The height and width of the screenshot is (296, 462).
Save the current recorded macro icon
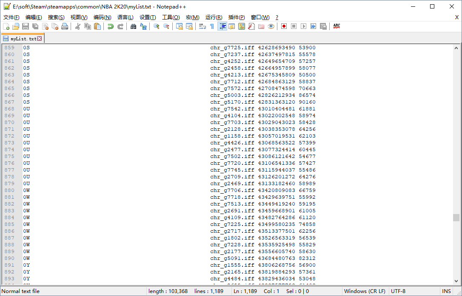(323, 26)
